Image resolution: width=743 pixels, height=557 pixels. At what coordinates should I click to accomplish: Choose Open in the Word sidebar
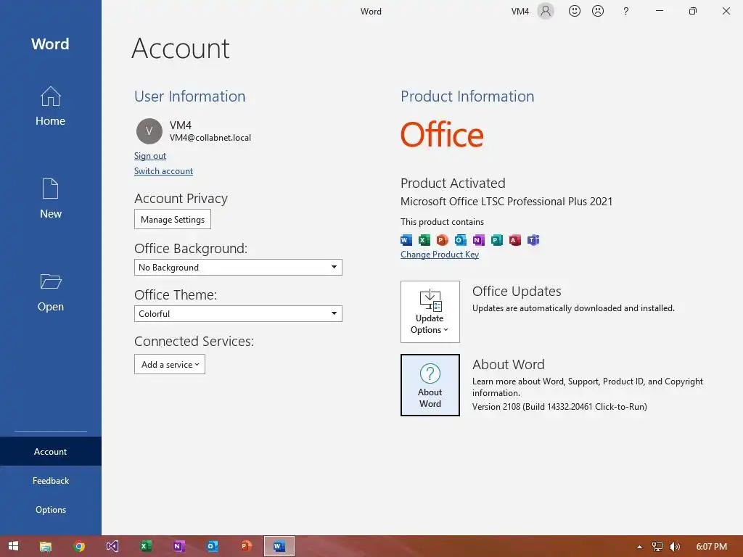coord(50,292)
